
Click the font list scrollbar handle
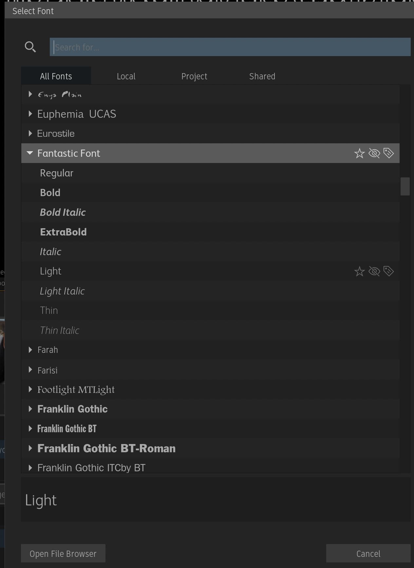point(405,186)
